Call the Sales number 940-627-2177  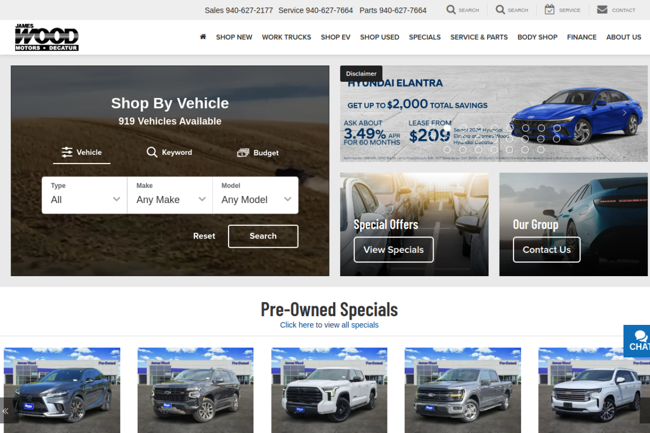(239, 10)
